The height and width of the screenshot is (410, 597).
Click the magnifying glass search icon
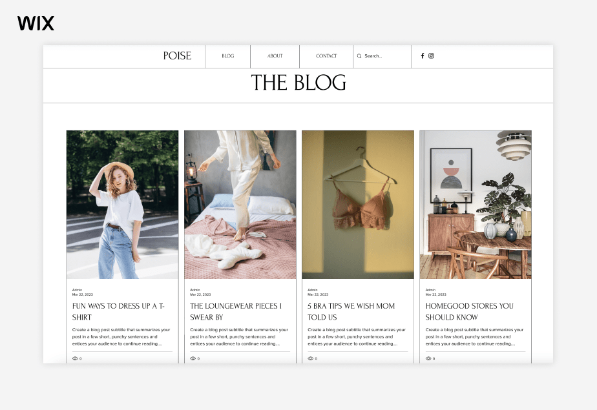359,56
